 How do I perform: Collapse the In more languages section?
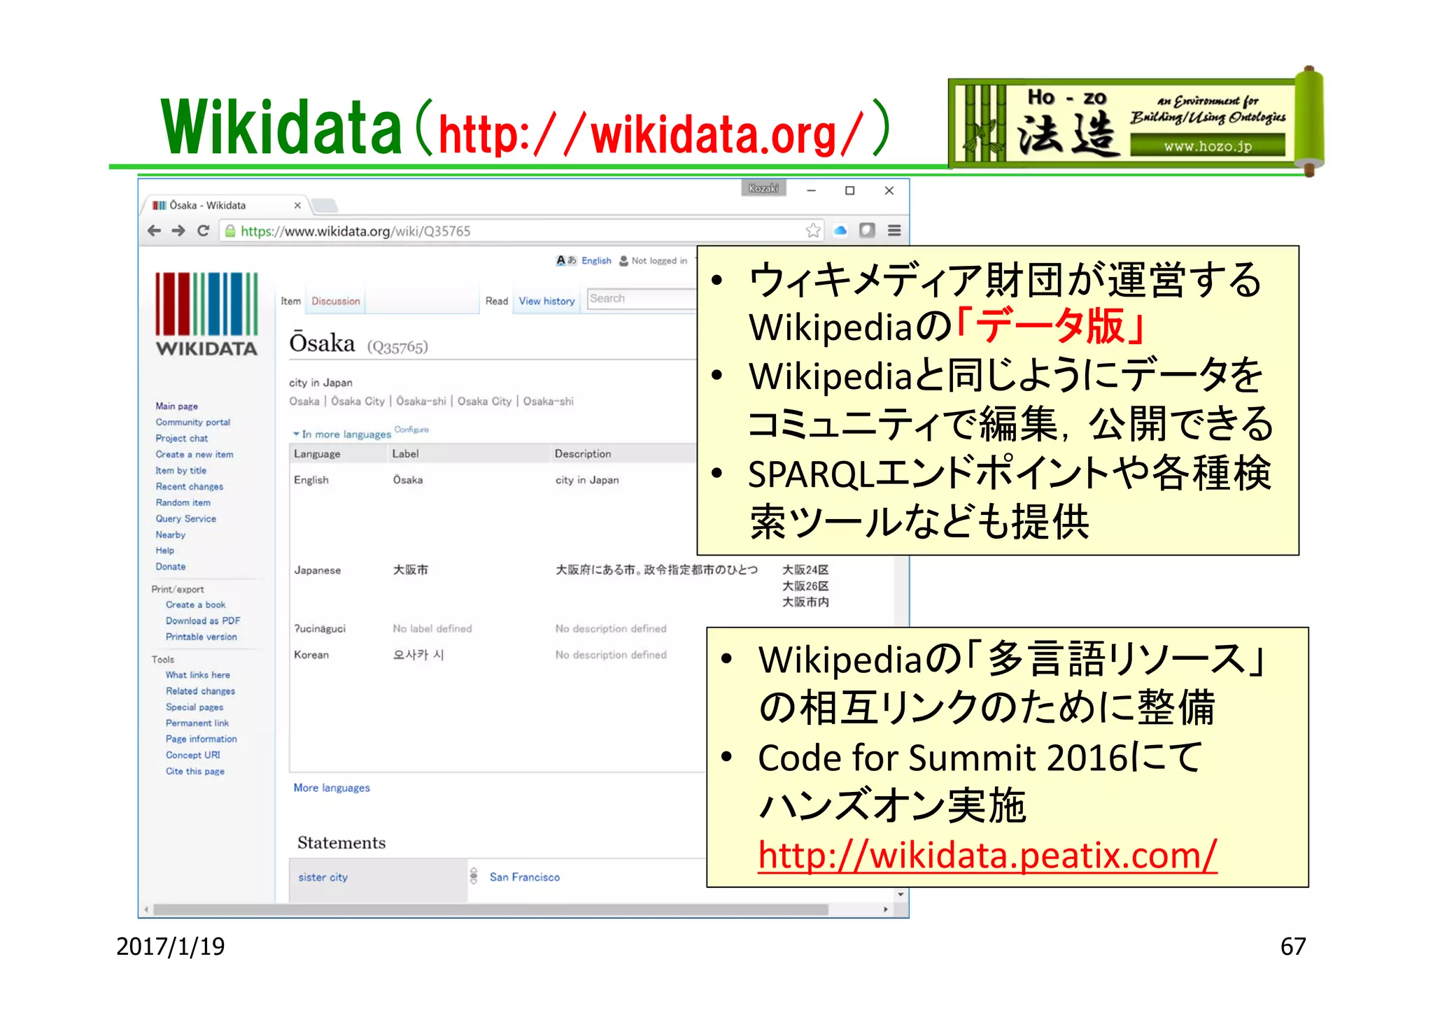(342, 434)
